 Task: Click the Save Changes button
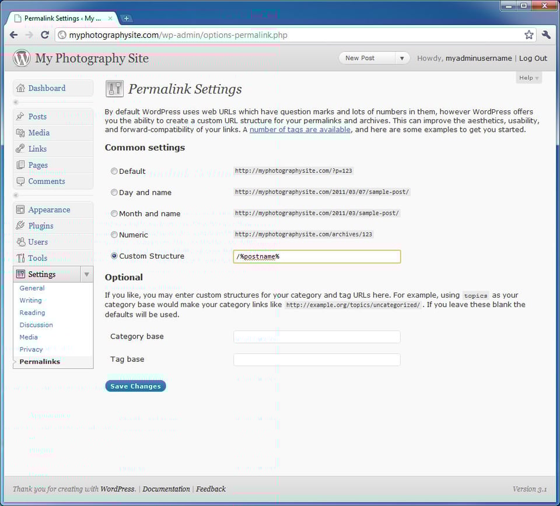[x=135, y=386]
